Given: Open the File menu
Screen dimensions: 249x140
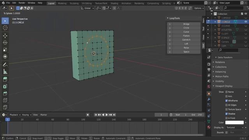Looking at the screenshot, I should pos(8,3).
